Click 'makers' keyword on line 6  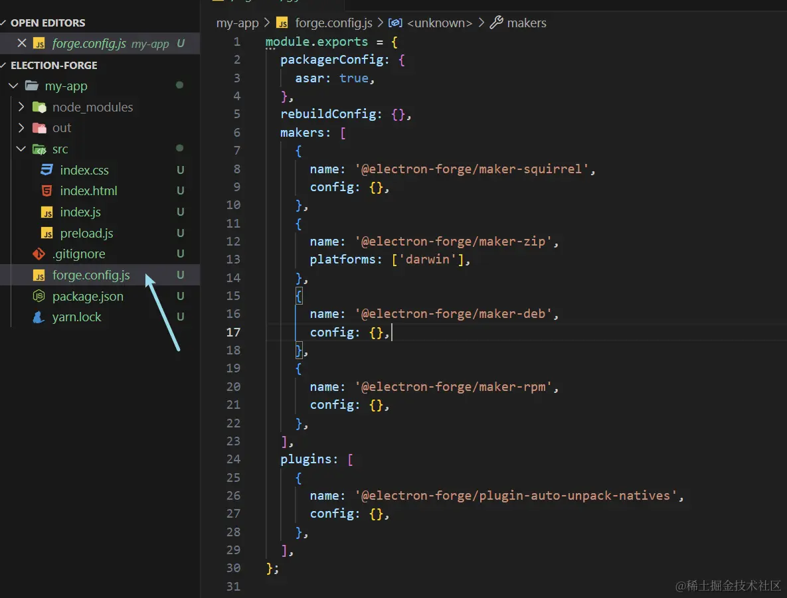click(302, 133)
